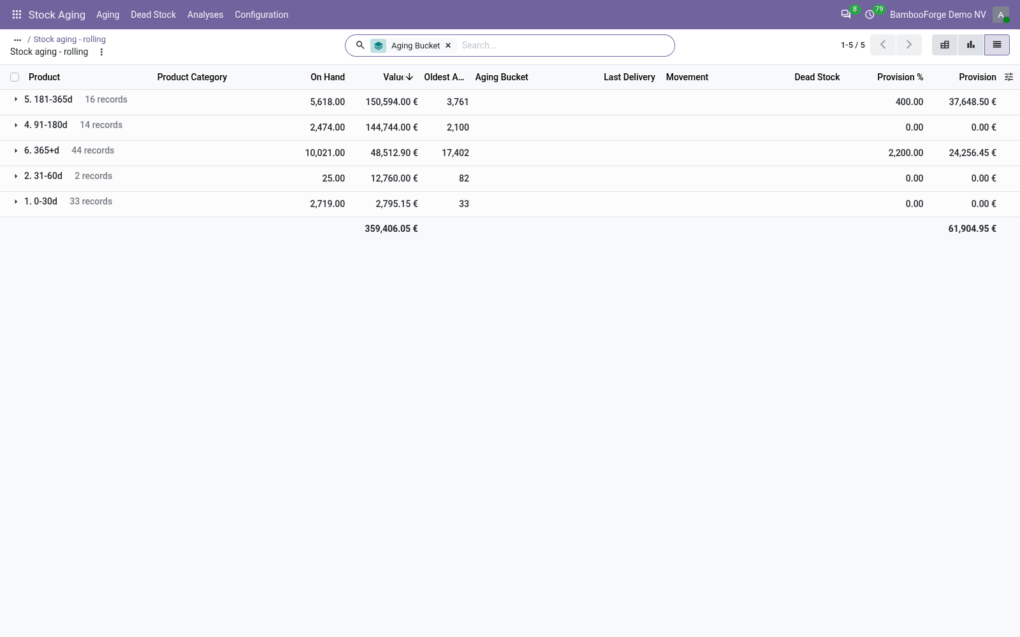Sort by the Last Delivery column header
This screenshot has width=1020, height=637.
click(629, 77)
